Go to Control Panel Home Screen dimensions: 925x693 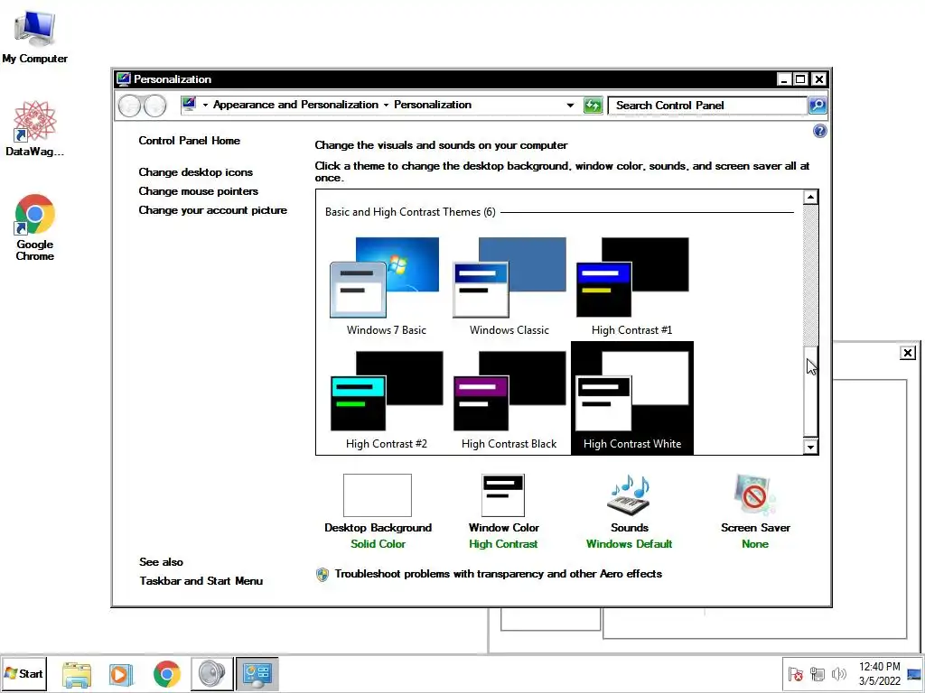(190, 140)
